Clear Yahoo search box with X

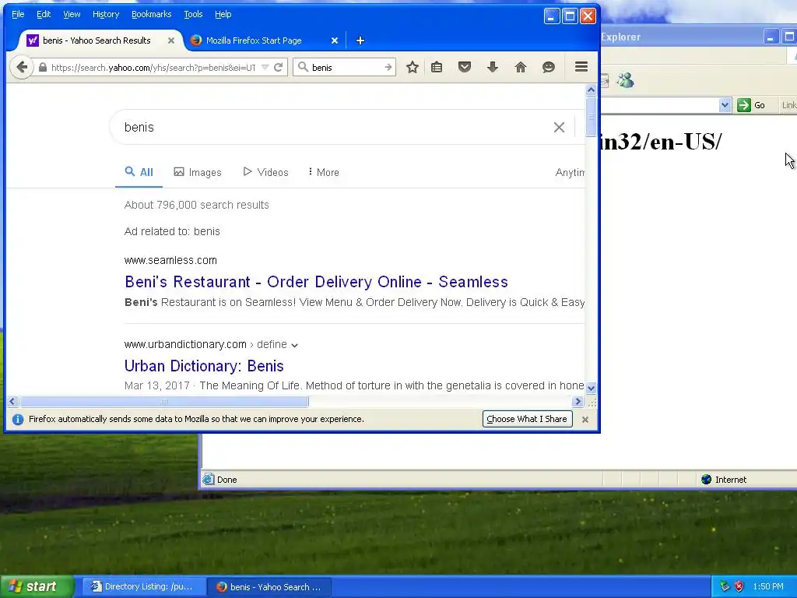559,127
